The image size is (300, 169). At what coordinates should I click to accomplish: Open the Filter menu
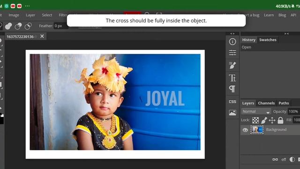(x=63, y=15)
